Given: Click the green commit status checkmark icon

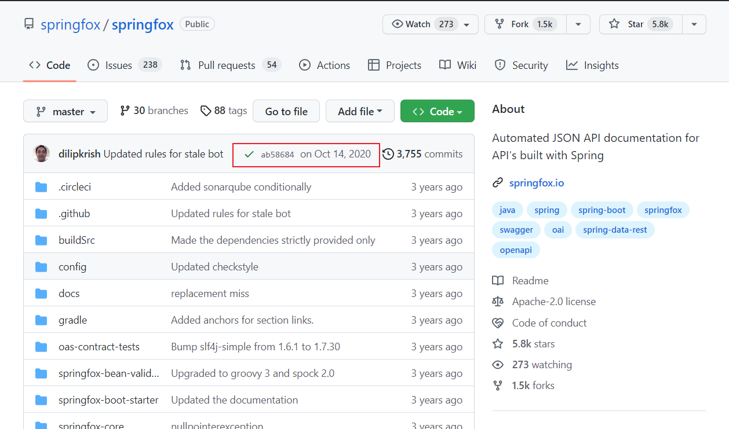Looking at the screenshot, I should tap(249, 155).
